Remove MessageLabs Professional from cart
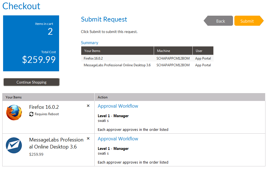Image resolution: width=268 pixels, height=170 pixels. point(88,138)
